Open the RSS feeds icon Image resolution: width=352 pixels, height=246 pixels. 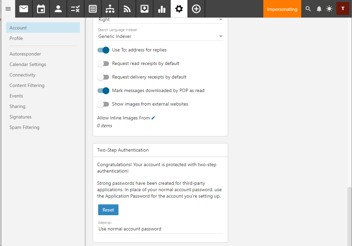pos(127,9)
